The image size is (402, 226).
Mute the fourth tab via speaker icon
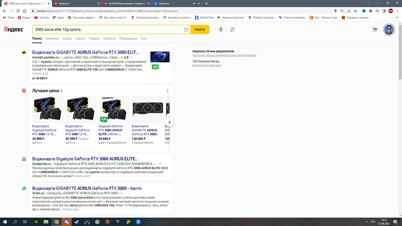coord(194,3)
